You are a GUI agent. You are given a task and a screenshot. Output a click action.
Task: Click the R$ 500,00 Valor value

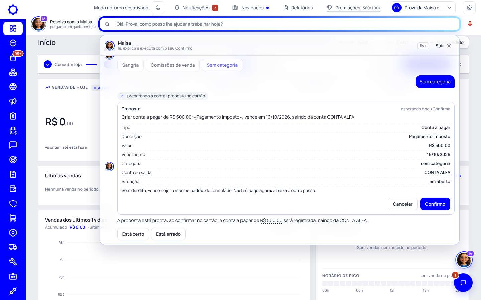click(x=439, y=145)
